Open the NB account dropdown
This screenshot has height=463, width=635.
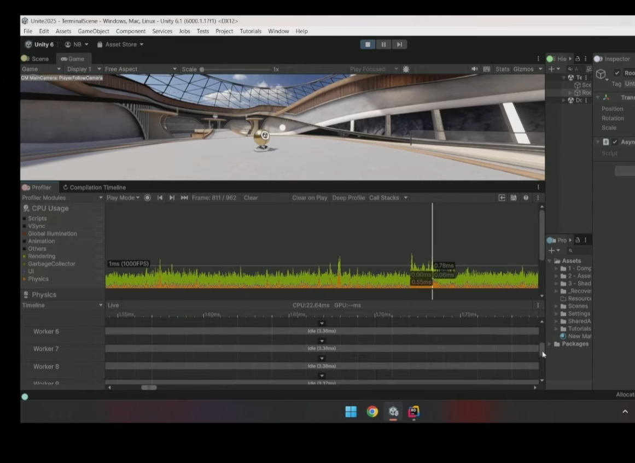pyautogui.click(x=77, y=44)
